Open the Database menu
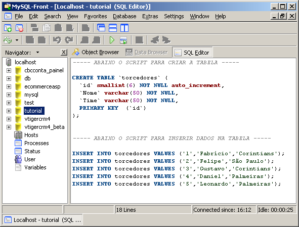Screen dimensions: 299x227 tap(124, 16)
